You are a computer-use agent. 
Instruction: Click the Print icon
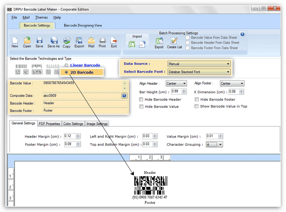click(x=103, y=41)
